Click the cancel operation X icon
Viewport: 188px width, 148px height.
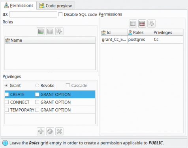click(x=59, y=131)
